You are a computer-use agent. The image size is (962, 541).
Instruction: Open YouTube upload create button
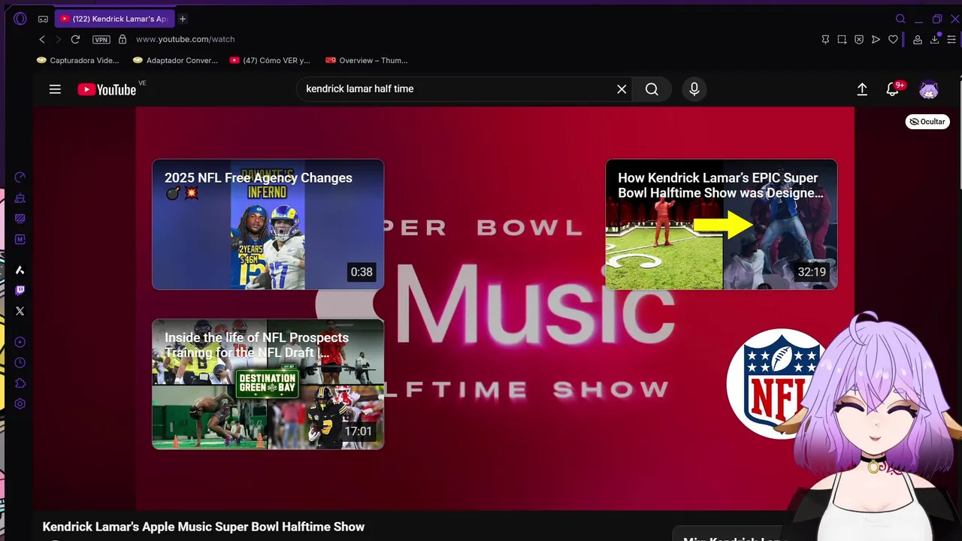tap(862, 89)
